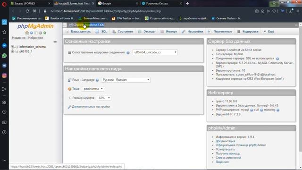This screenshot has height=170, width=302.
Task: Show Недавнее recent tables list
Action: pos(19,38)
